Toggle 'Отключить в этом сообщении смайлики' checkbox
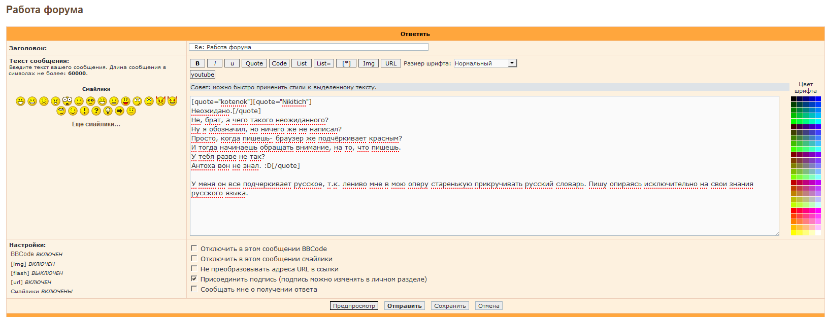 tap(194, 259)
